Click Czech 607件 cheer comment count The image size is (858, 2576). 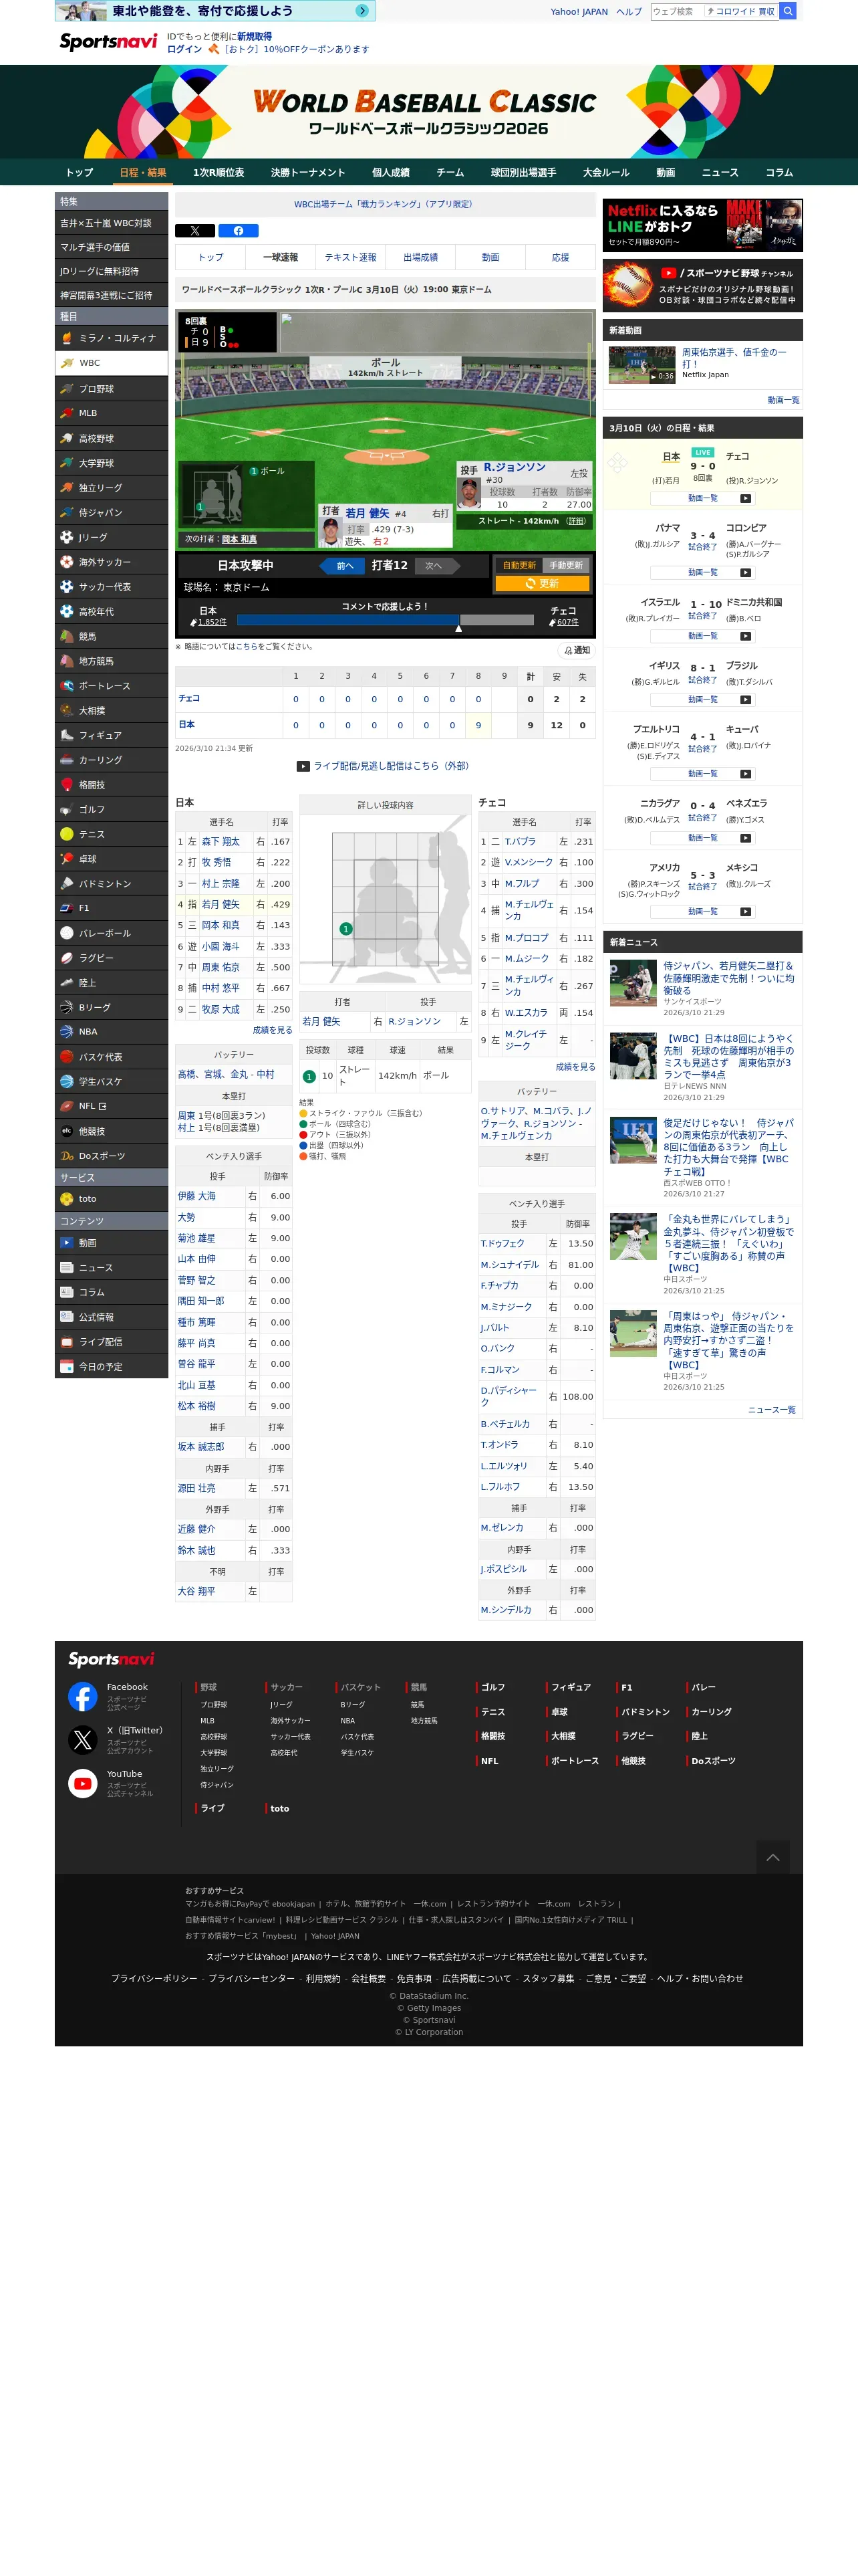click(x=567, y=622)
